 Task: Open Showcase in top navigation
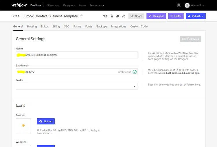click(x=53, y=5)
